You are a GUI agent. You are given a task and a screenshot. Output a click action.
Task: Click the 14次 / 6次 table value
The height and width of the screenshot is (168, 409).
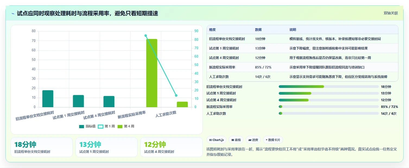263,77
